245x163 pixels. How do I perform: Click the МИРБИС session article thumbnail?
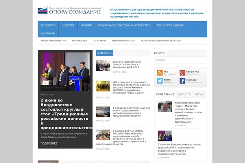click(x=103, y=86)
